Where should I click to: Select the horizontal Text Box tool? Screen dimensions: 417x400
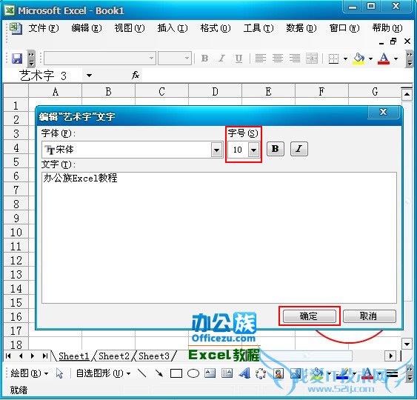(x=210, y=373)
